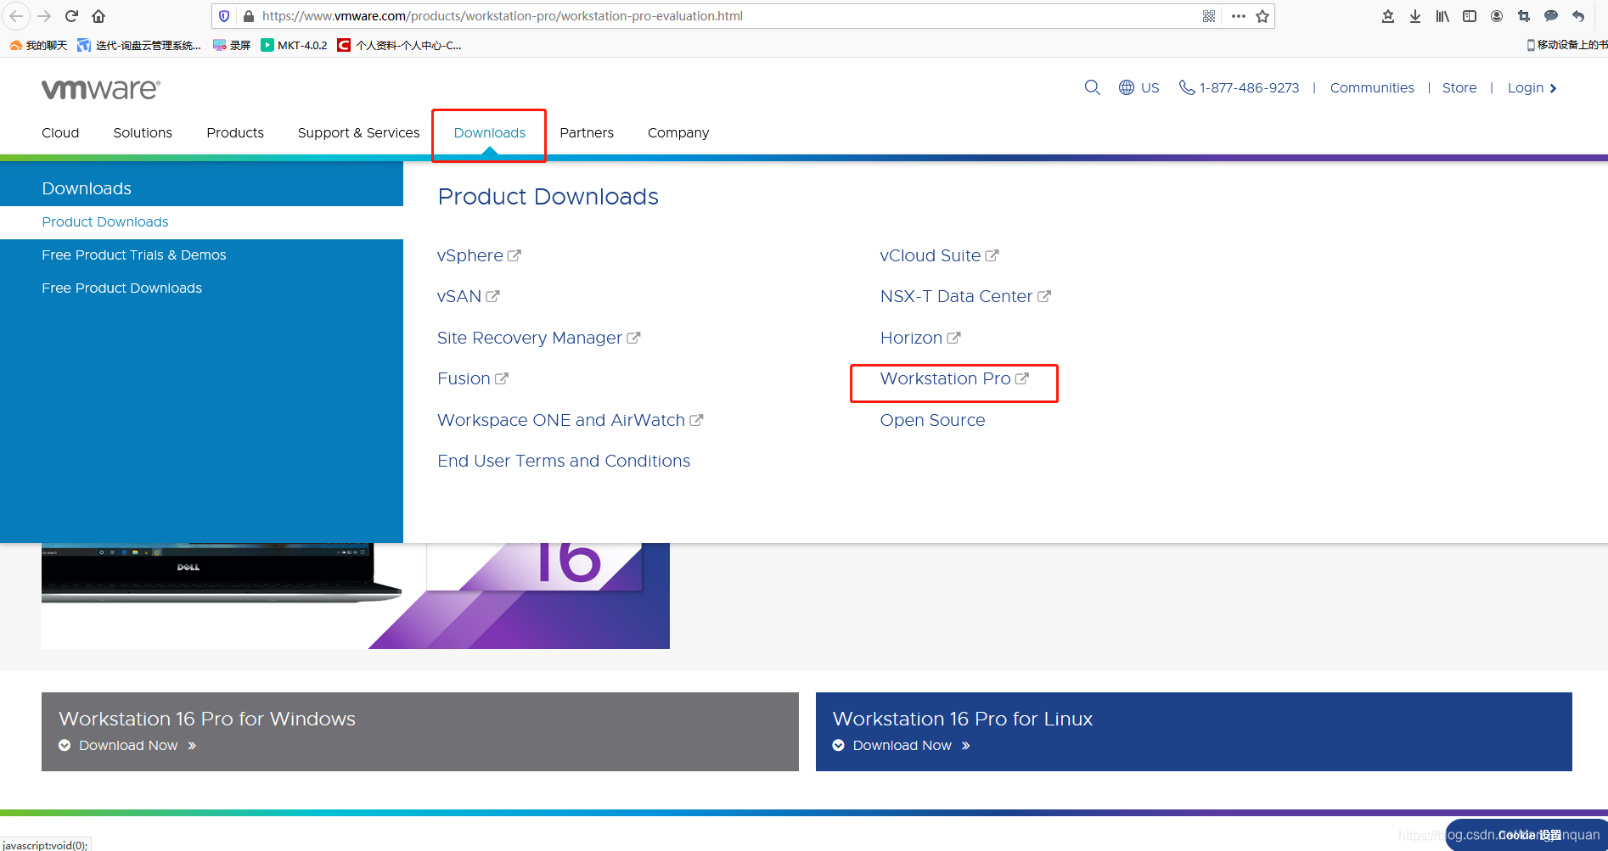
Task: Toggle the browser sidebar icon
Action: (x=1470, y=16)
